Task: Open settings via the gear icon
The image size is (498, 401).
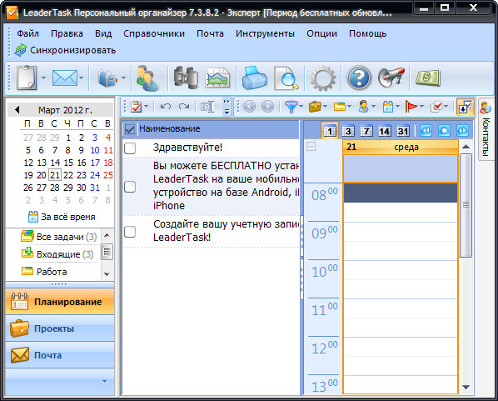Action: tap(323, 78)
